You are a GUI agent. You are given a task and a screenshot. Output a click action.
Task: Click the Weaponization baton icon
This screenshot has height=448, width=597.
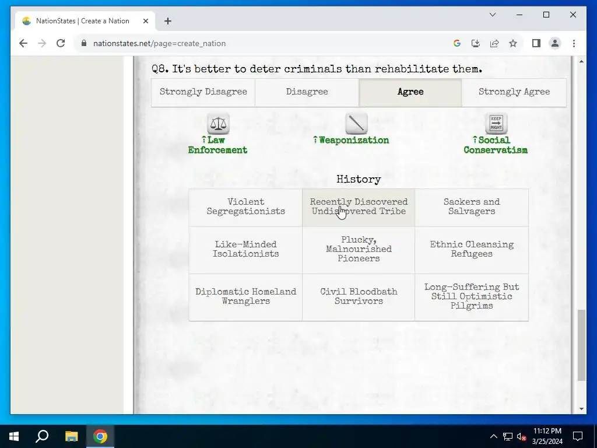356,124
